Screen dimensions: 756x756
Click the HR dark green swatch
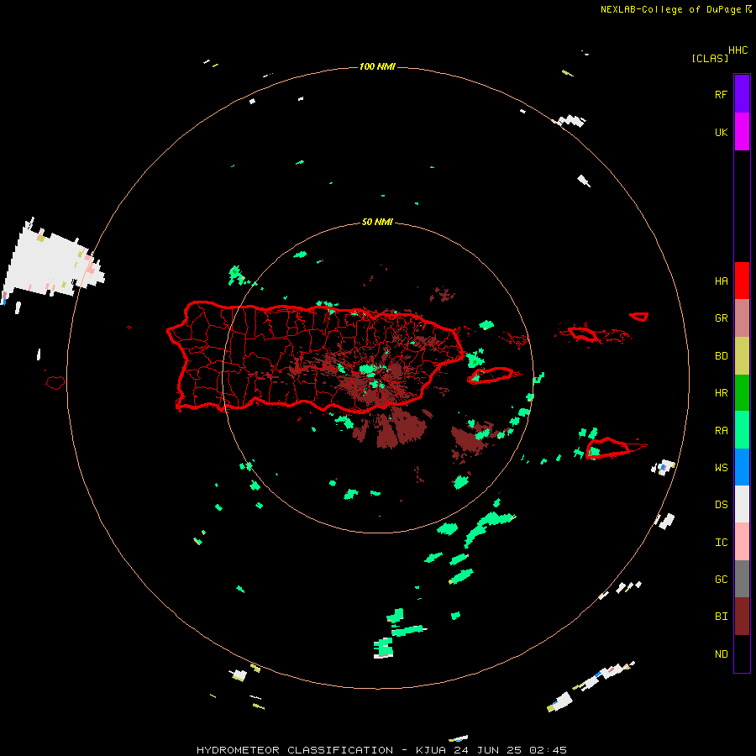[742, 393]
